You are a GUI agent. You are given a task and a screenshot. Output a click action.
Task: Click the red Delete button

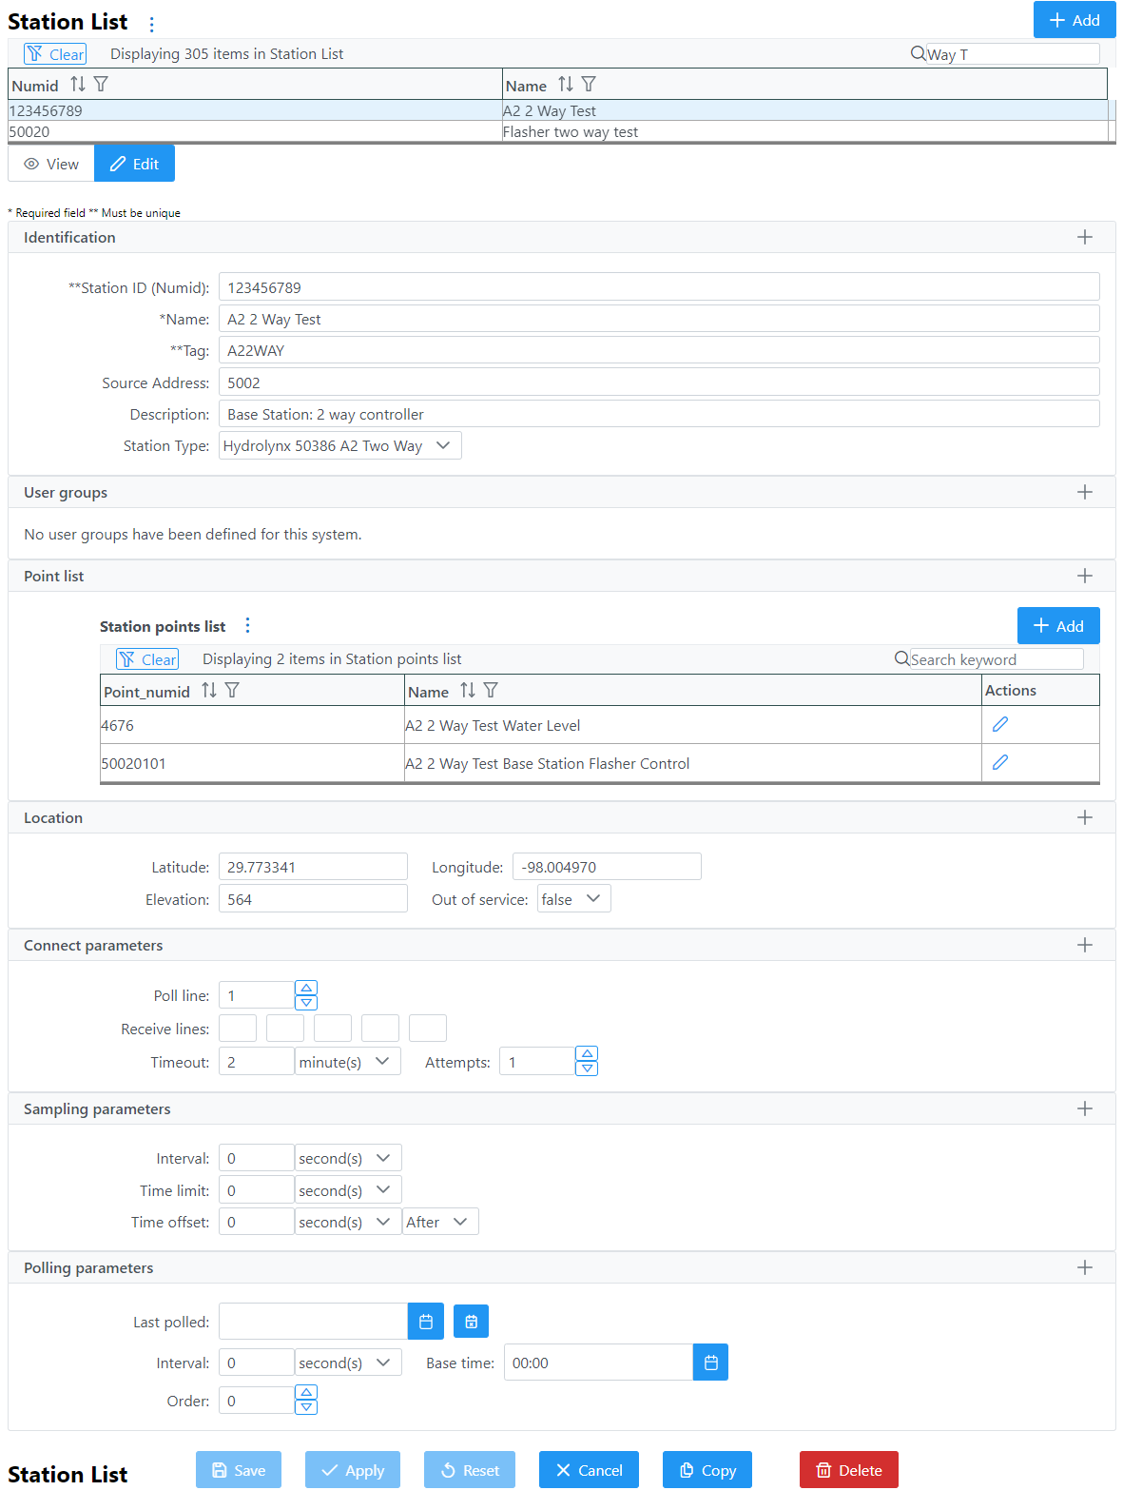[848, 1470]
